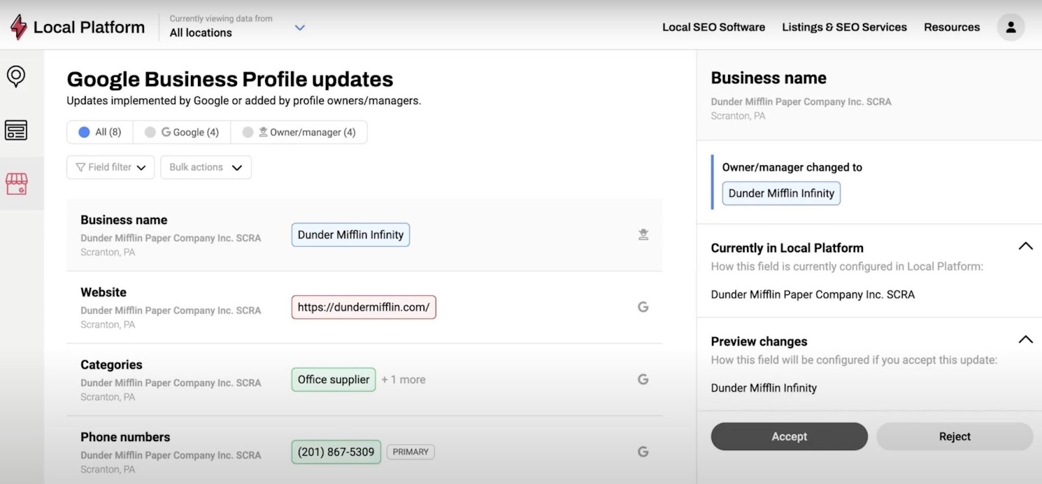
Task: Click the Google icon in Phone numbers row
Action: [x=643, y=451]
